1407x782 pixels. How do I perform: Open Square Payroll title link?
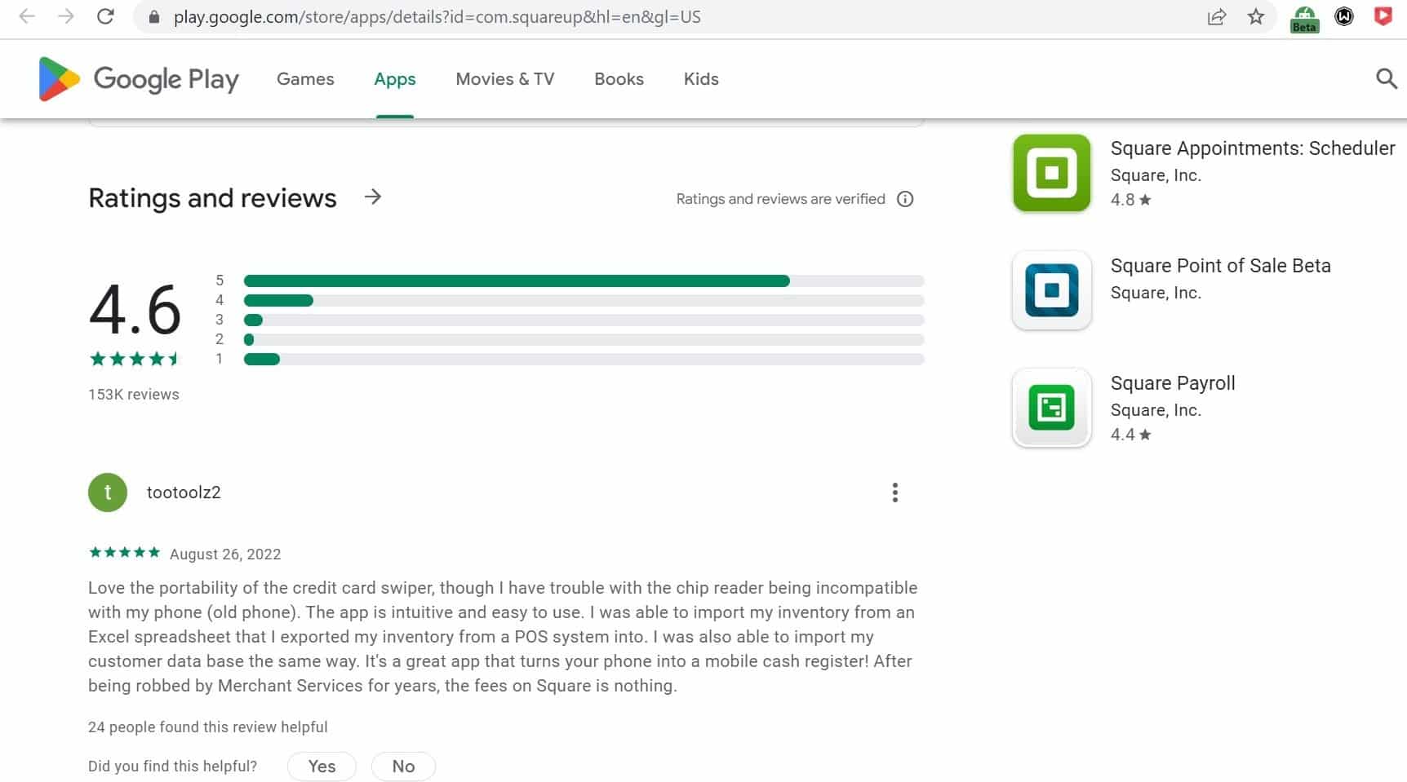click(x=1173, y=383)
